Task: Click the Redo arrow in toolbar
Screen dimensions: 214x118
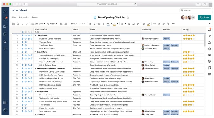Action: (x=27, y=24)
